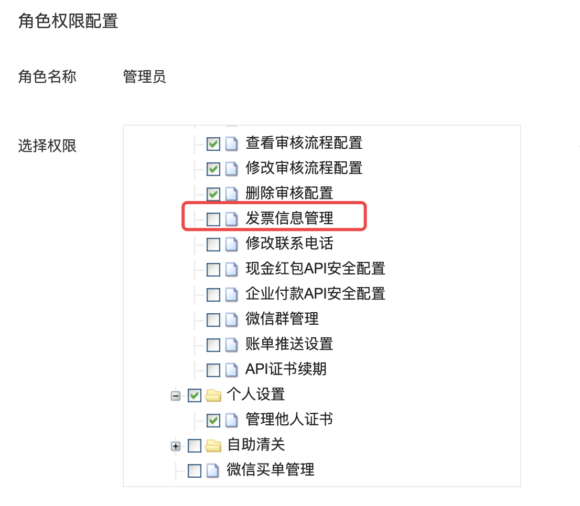Click the file icon beside 发票信息管理

[232, 219]
